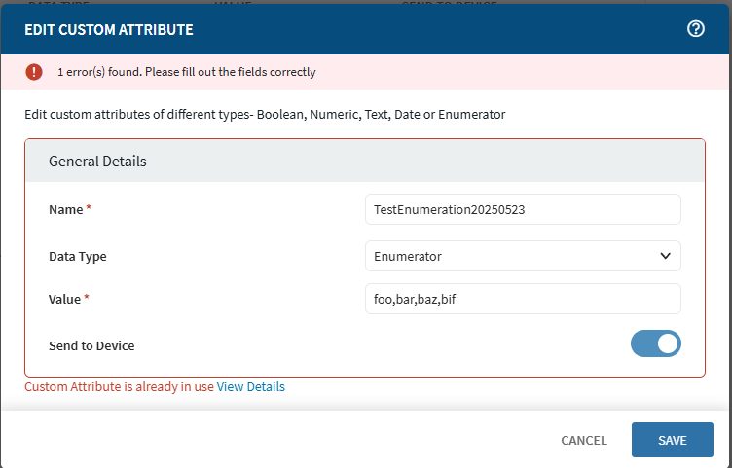Click the General Details section header
The image size is (732, 468).
[x=97, y=161]
